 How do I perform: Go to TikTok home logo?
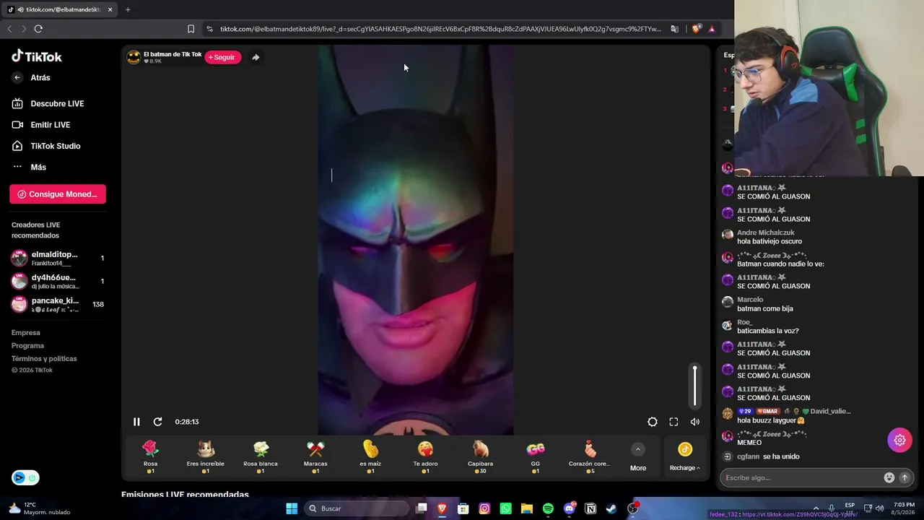pyautogui.click(x=37, y=56)
